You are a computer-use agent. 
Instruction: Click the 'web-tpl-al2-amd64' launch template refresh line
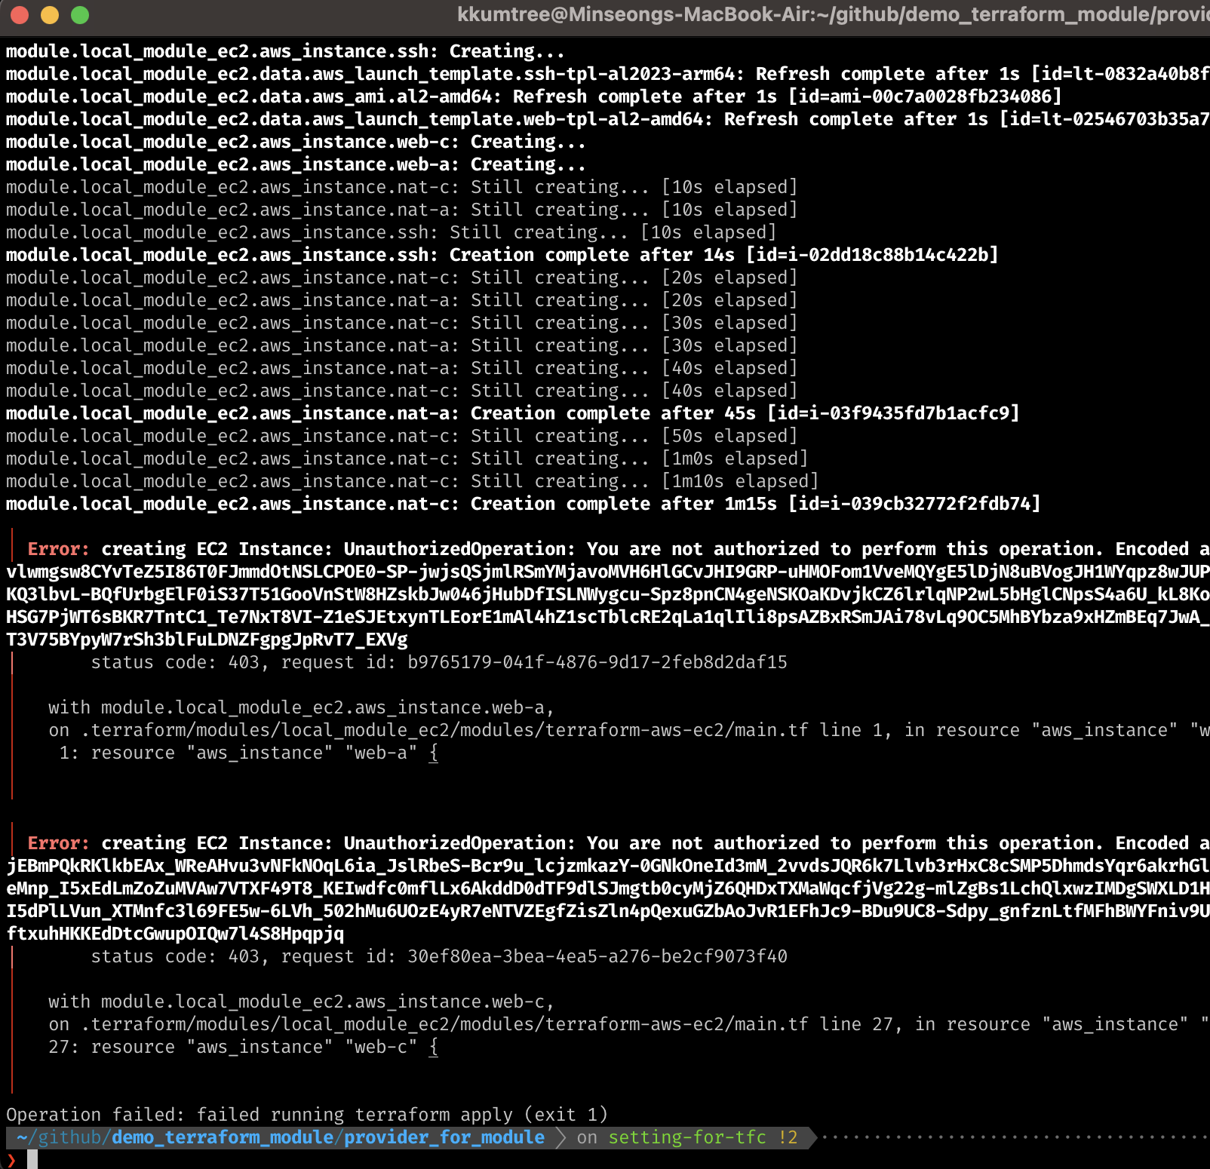coord(608,119)
